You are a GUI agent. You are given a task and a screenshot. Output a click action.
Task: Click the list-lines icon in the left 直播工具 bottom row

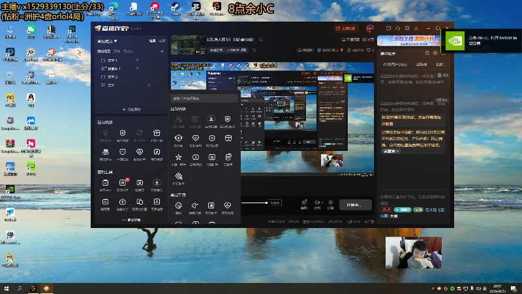(157, 202)
